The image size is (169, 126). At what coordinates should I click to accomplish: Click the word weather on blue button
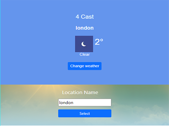click(92, 66)
